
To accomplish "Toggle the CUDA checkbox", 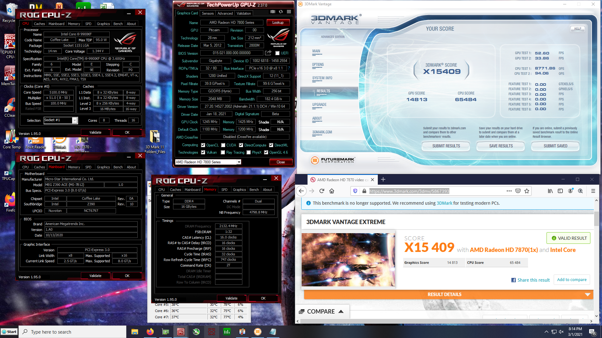I will click(x=223, y=145).
